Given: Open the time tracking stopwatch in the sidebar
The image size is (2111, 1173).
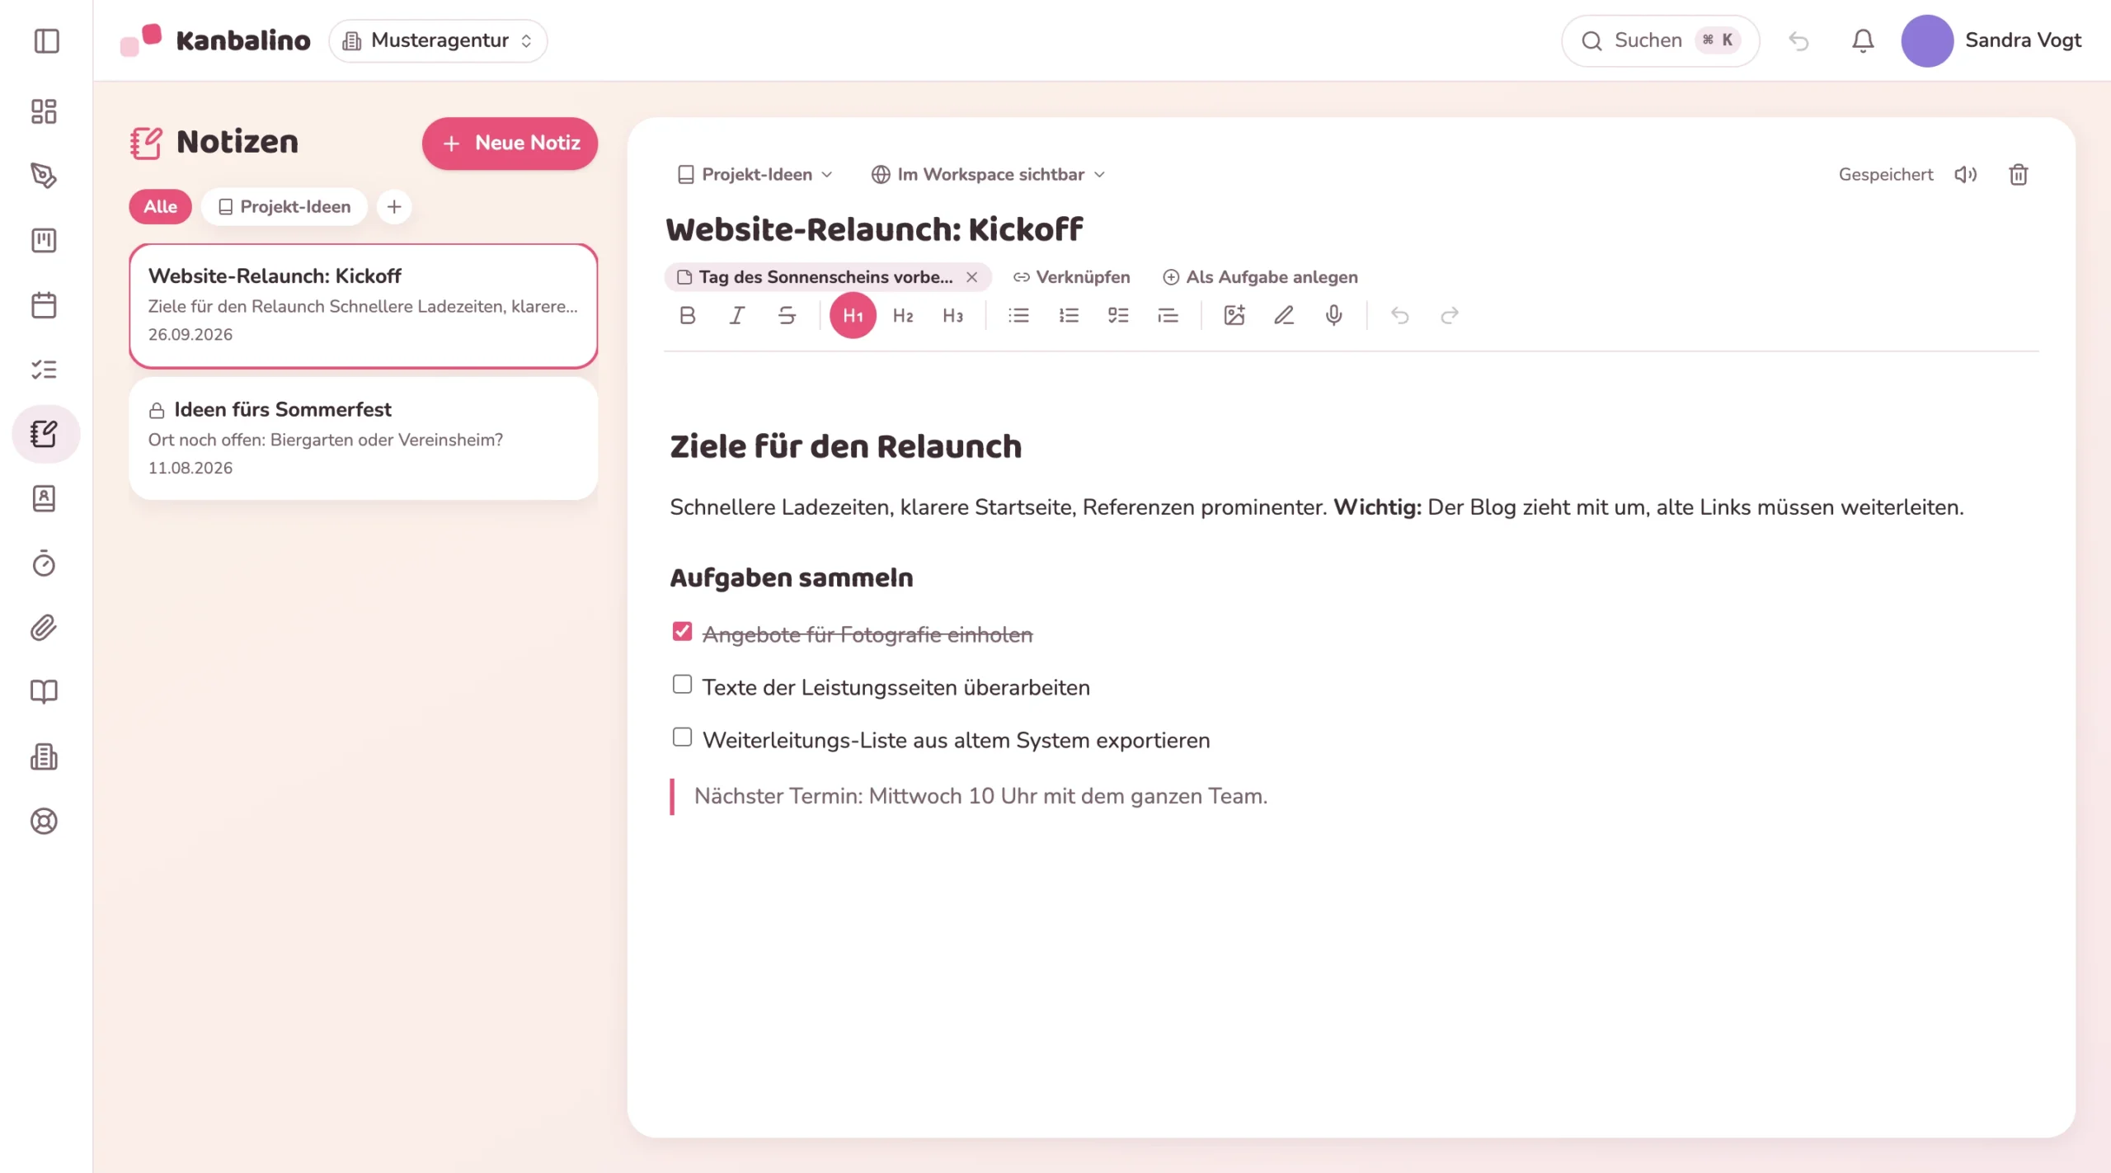Looking at the screenshot, I should pos(45,563).
